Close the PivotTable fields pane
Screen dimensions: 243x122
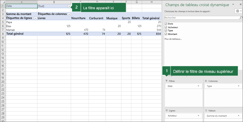pos(240,5)
